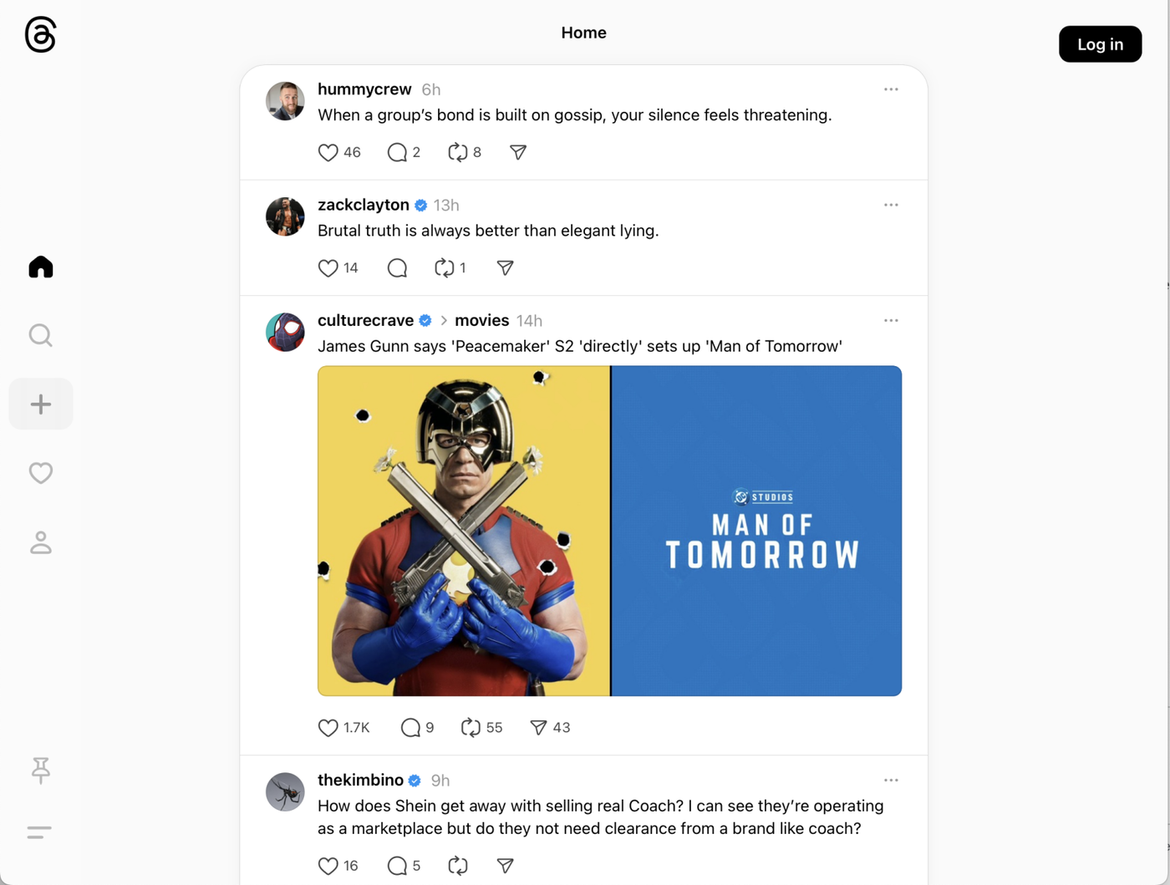Open the activity heart icon in sidebar
The image size is (1170, 885).
pyautogui.click(x=40, y=473)
